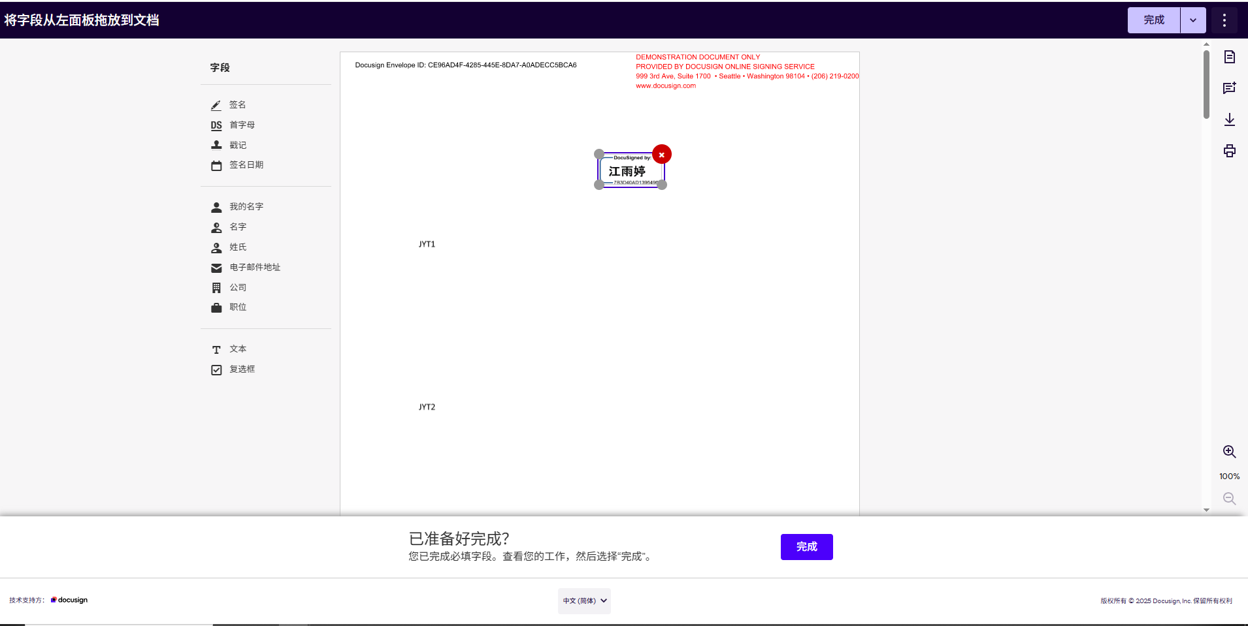Expand the dropdown arrow beside top 完成
Screen dimensions: 1248x626
(x=1192, y=20)
